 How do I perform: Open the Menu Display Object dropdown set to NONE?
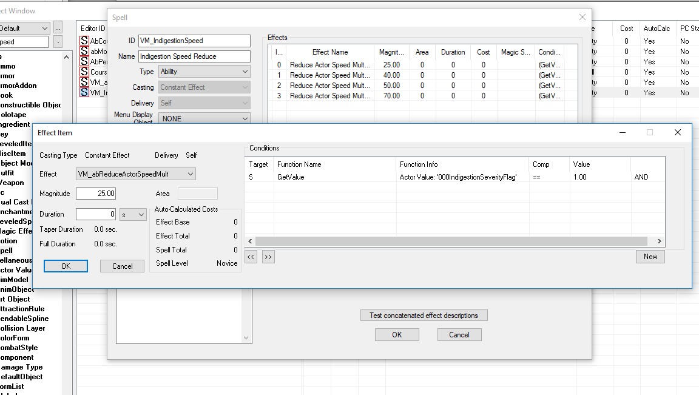point(204,118)
